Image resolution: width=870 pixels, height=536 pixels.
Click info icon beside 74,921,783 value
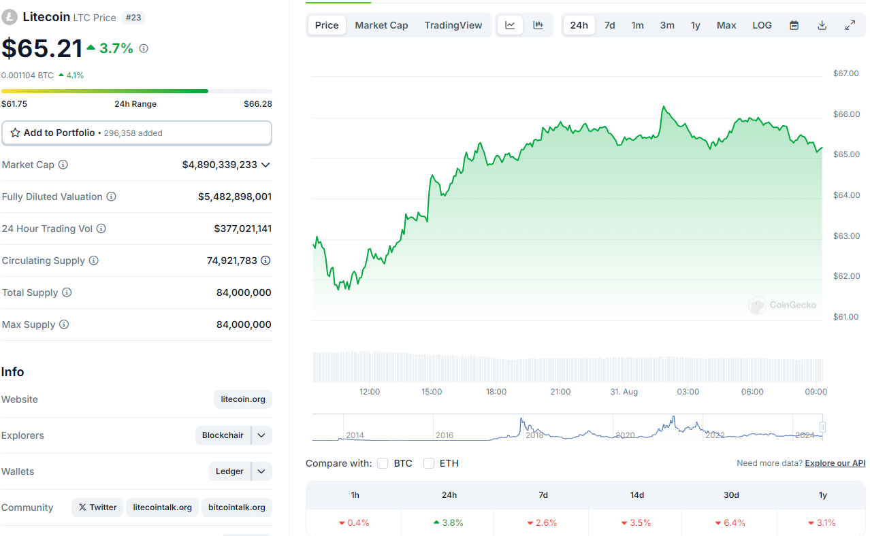266,261
